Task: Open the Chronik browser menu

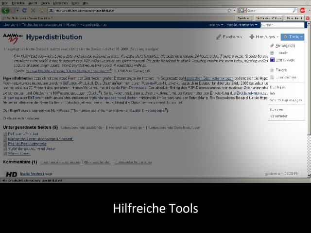Action: coord(45,3)
